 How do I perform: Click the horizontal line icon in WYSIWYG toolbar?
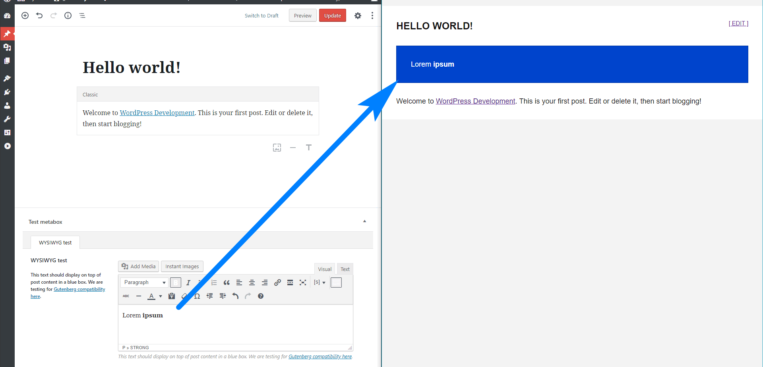point(139,296)
